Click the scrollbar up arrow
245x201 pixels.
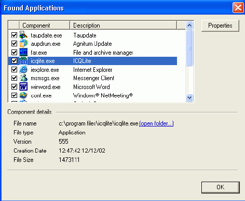[189, 26]
